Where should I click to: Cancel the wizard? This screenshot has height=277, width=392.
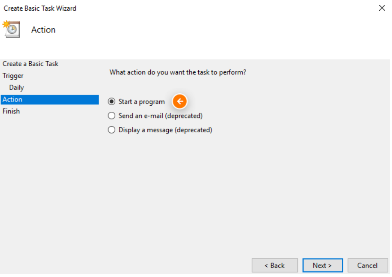coord(367,265)
